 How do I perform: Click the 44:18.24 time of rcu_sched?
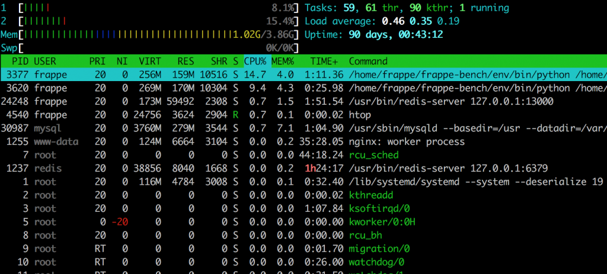[x=321, y=155]
